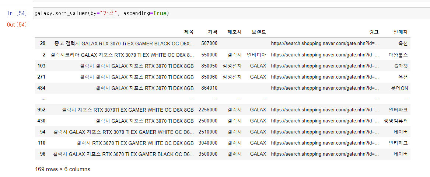Click price value 2500000

click(208, 121)
